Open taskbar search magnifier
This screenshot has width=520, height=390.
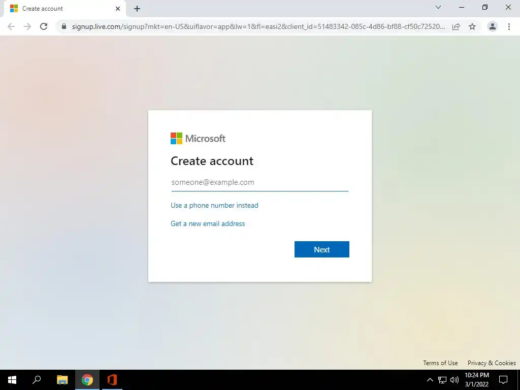(37, 380)
